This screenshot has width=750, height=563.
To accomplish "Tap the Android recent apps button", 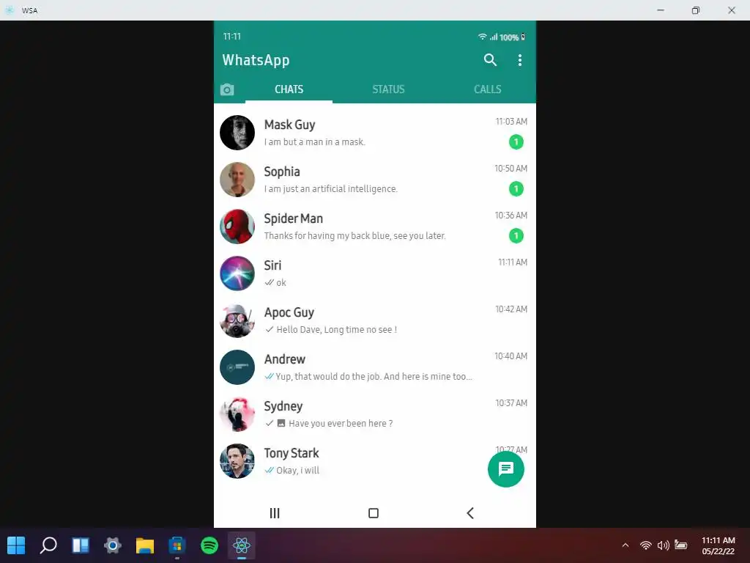I will coord(275,513).
